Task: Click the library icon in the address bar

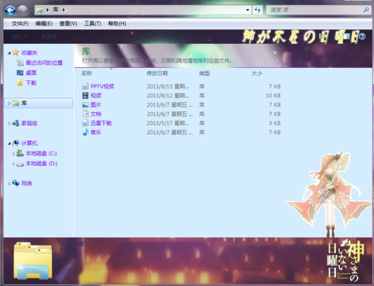Action: [39, 10]
